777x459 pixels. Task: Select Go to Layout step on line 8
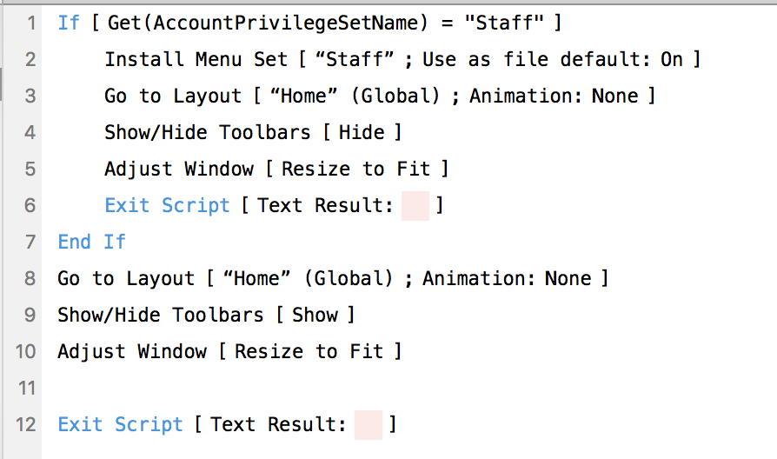(x=333, y=278)
